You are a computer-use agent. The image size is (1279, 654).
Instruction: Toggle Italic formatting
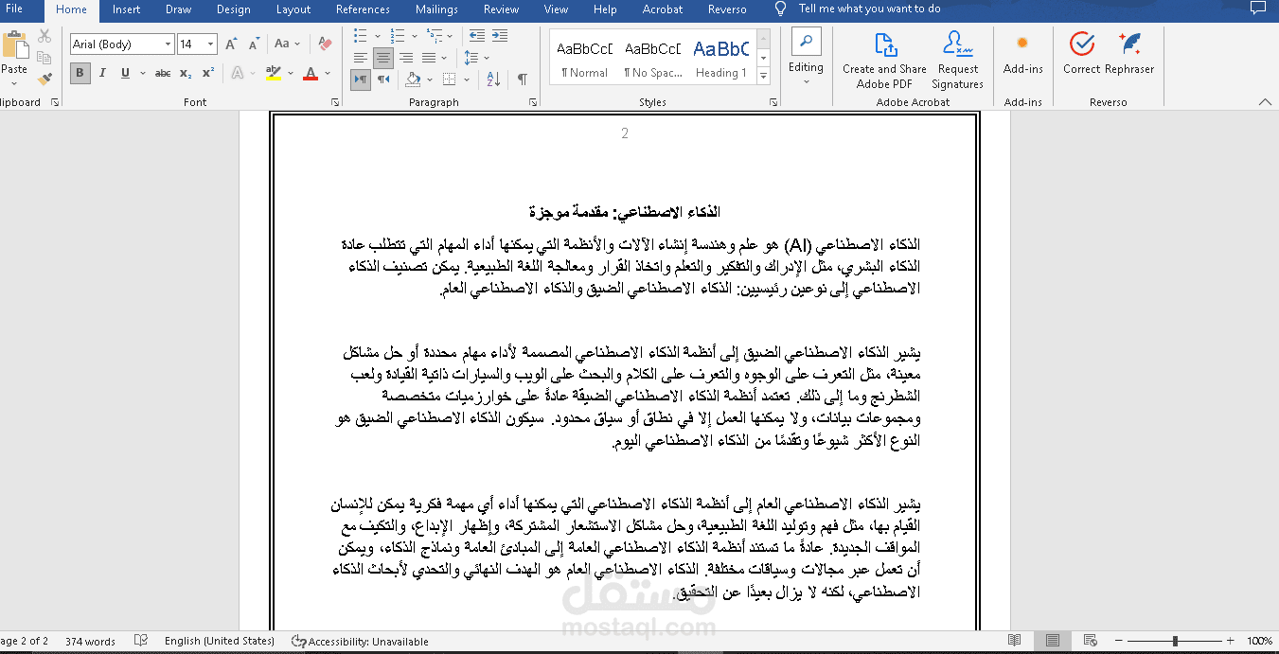tap(103, 73)
